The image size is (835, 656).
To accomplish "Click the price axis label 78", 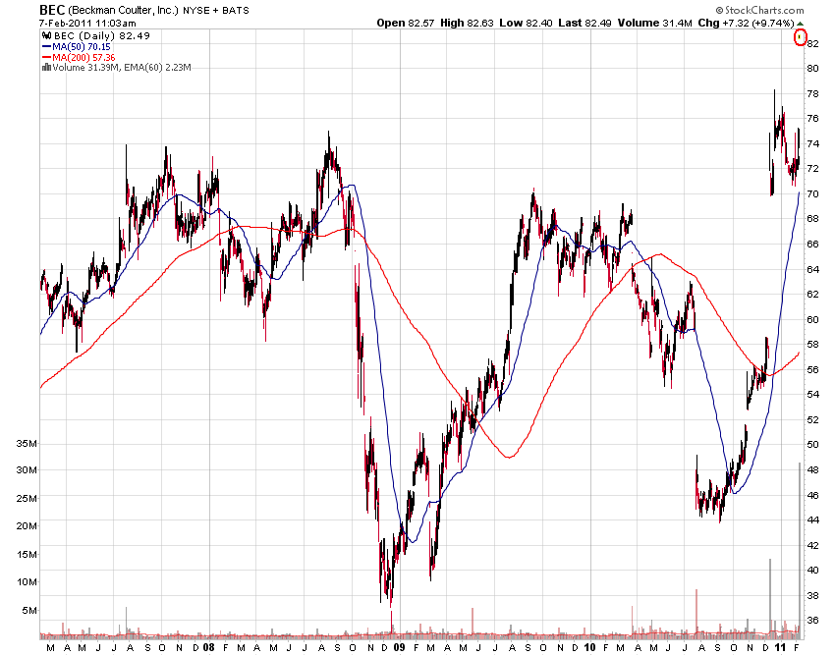I will tap(812, 93).
